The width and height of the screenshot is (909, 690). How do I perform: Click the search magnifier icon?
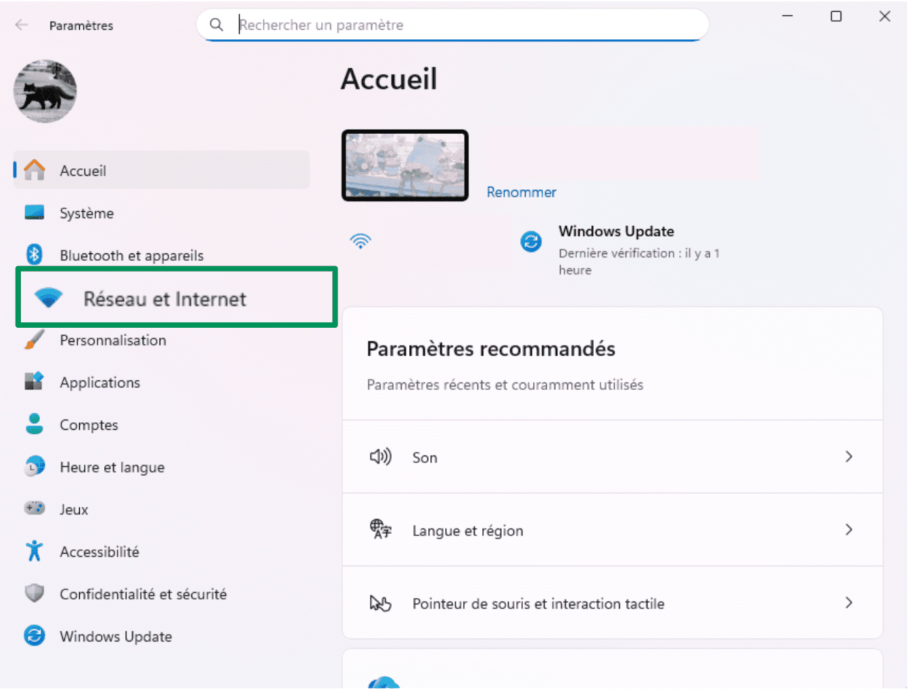coord(216,25)
